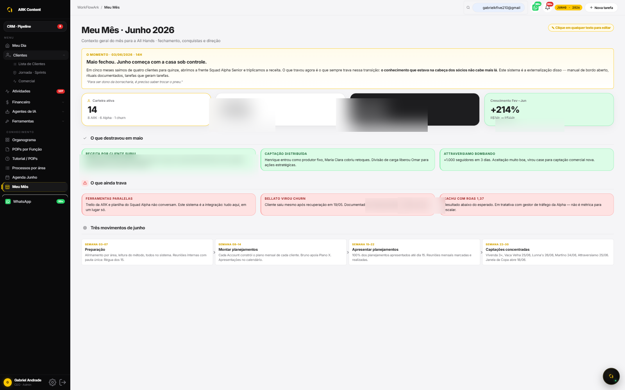Focus the top search field
The image size is (625, 390).
tap(499, 7)
